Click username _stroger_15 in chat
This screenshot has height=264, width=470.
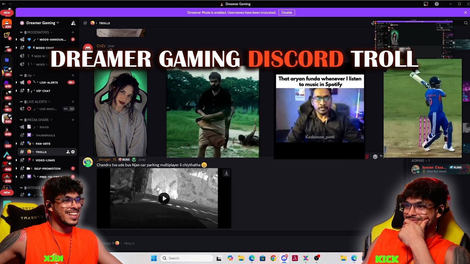(106, 159)
